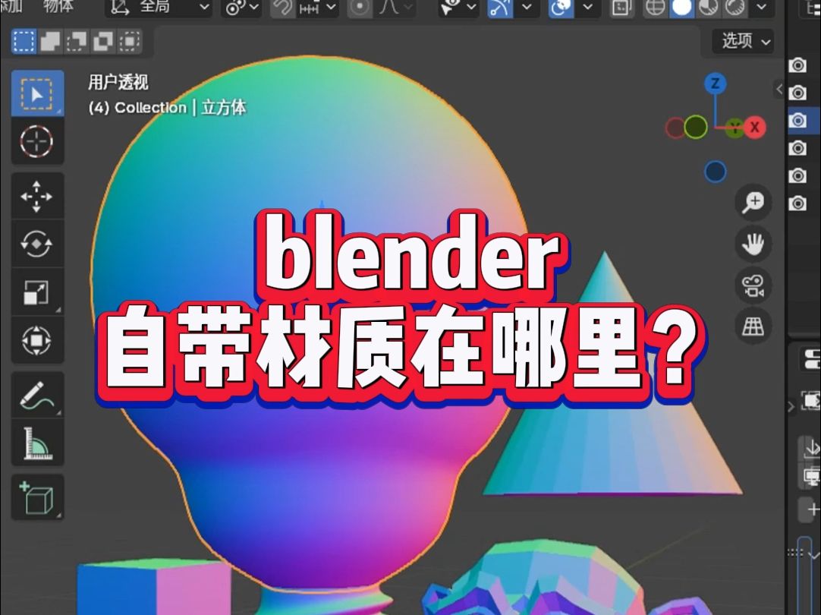Click the Zoom magnifier icon in the viewport
821x615 pixels.
[x=753, y=203]
